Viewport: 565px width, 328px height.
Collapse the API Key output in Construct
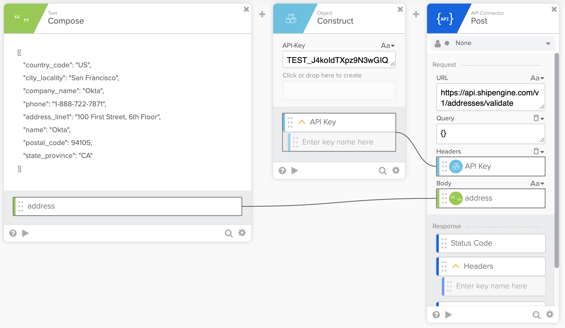[302, 122]
